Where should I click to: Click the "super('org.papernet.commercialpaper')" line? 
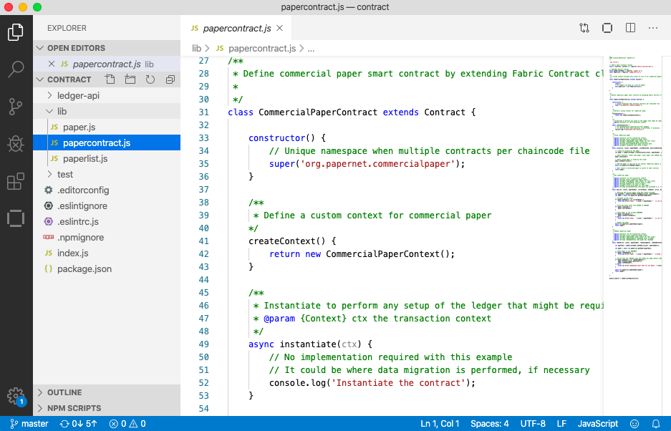coord(367,163)
